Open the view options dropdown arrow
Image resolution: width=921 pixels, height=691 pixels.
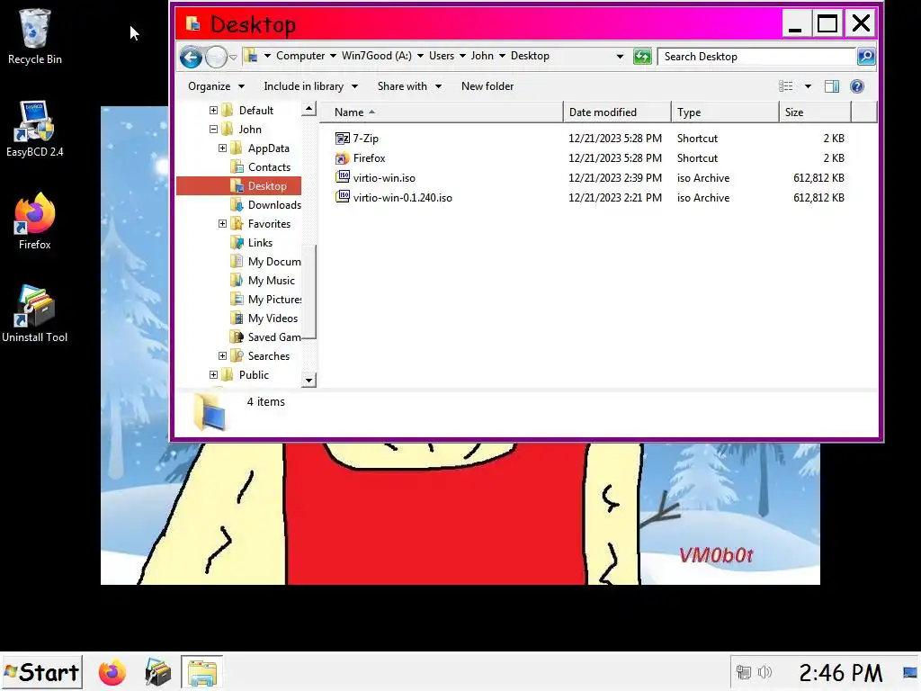pos(809,86)
